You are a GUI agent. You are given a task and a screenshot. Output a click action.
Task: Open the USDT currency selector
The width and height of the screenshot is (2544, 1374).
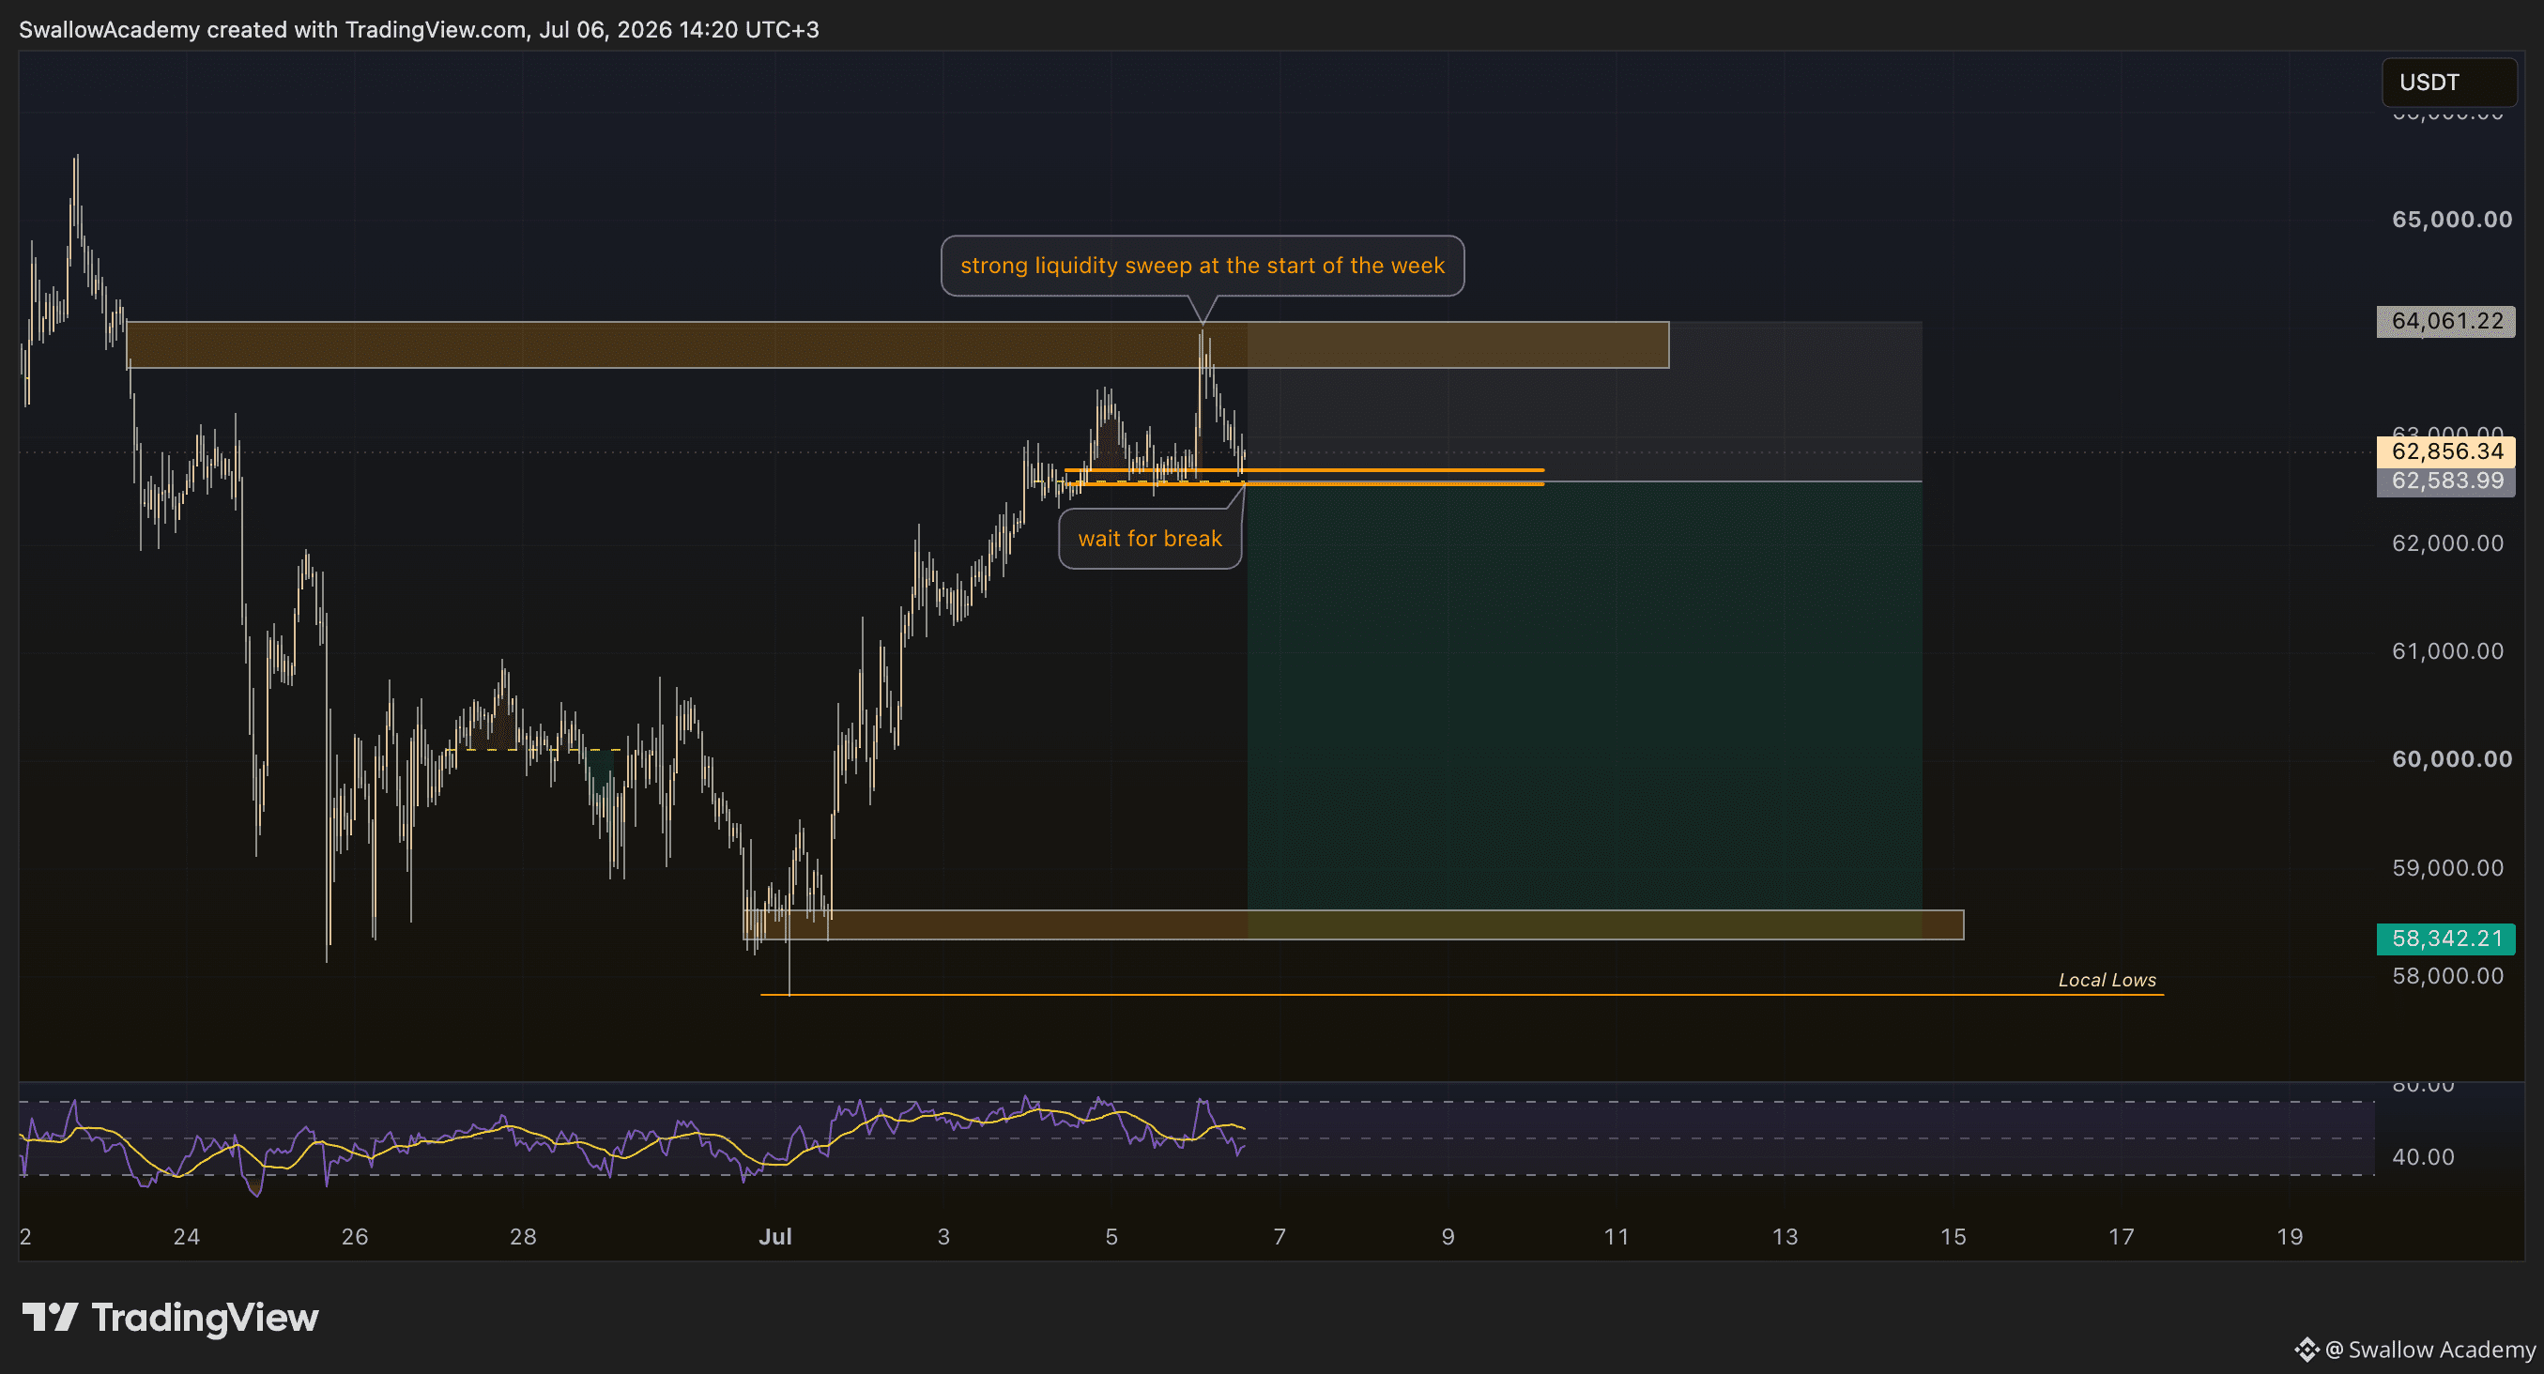[x=2448, y=82]
